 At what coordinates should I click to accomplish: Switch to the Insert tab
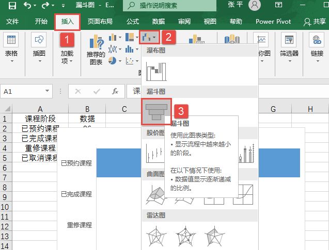[67, 22]
